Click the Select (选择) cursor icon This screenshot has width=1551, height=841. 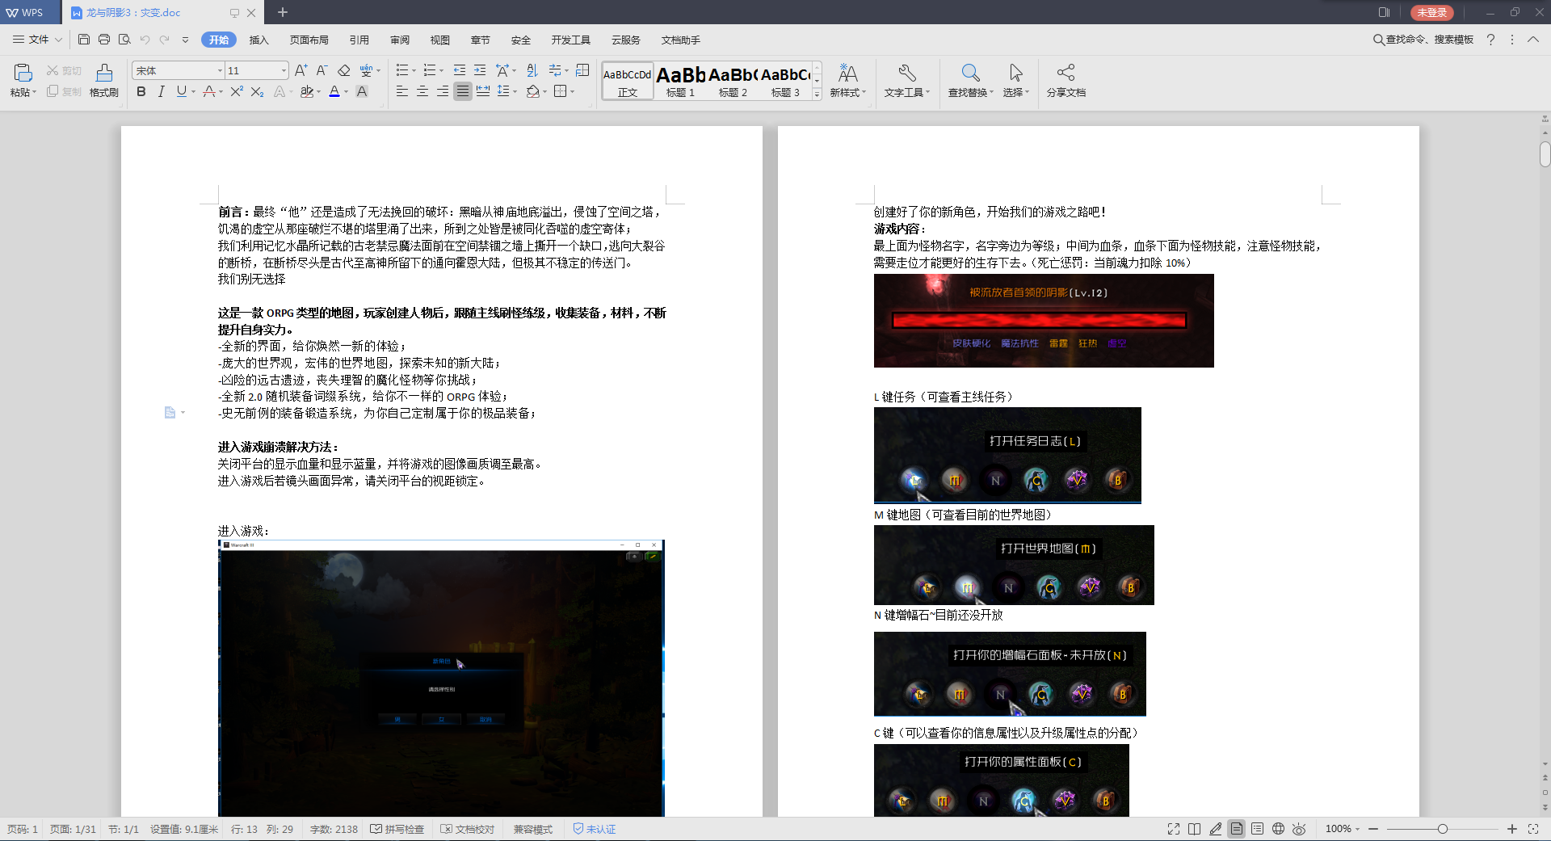click(1016, 74)
